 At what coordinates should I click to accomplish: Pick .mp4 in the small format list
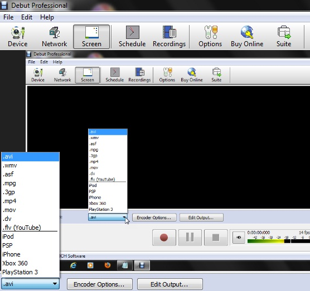pyautogui.click(x=108, y=162)
